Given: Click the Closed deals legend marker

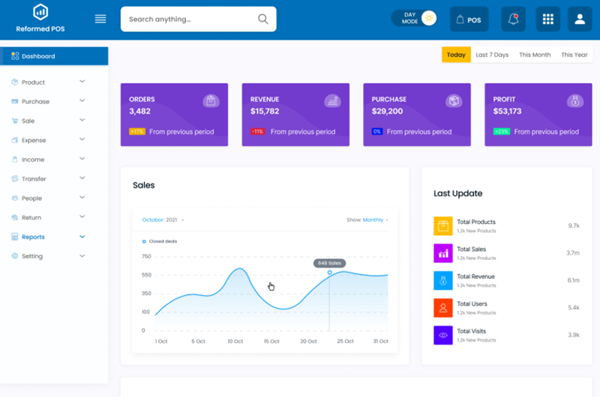Looking at the screenshot, I should tap(144, 241).
